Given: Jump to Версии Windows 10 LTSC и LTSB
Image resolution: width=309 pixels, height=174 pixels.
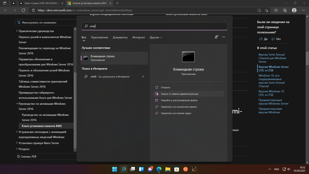Looking at the screenshot, I should pyautogui.click(x=271, y=93).
